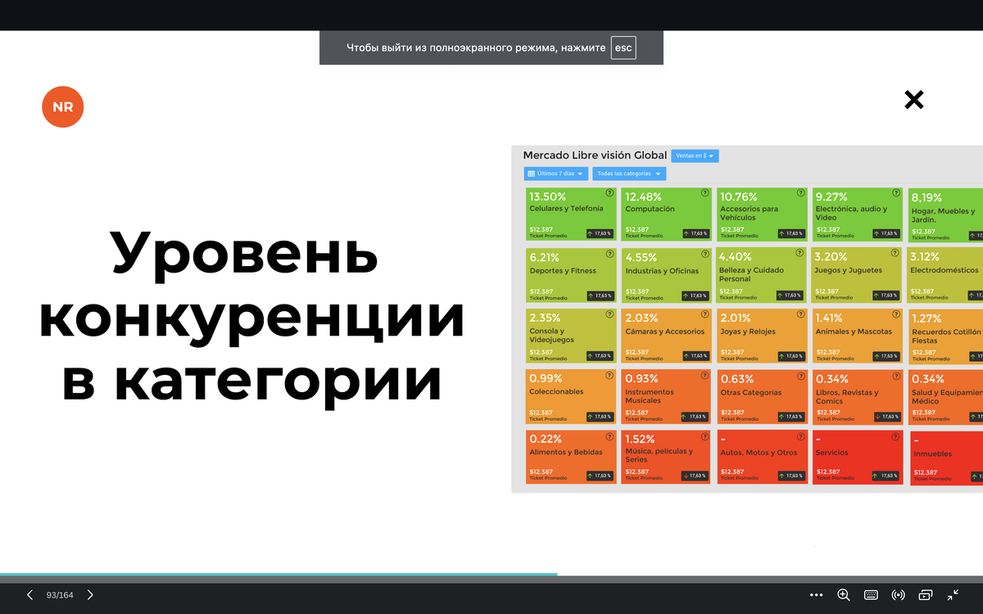Click help icon on Cámaras y Accesorios card
983x614 pixels.
coord(705,314)
